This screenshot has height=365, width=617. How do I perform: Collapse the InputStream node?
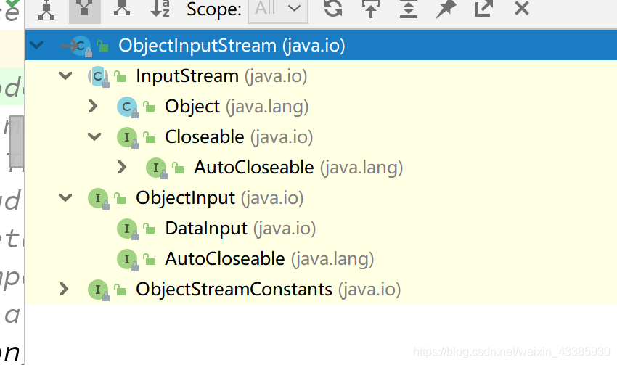(x=65, y=76)
